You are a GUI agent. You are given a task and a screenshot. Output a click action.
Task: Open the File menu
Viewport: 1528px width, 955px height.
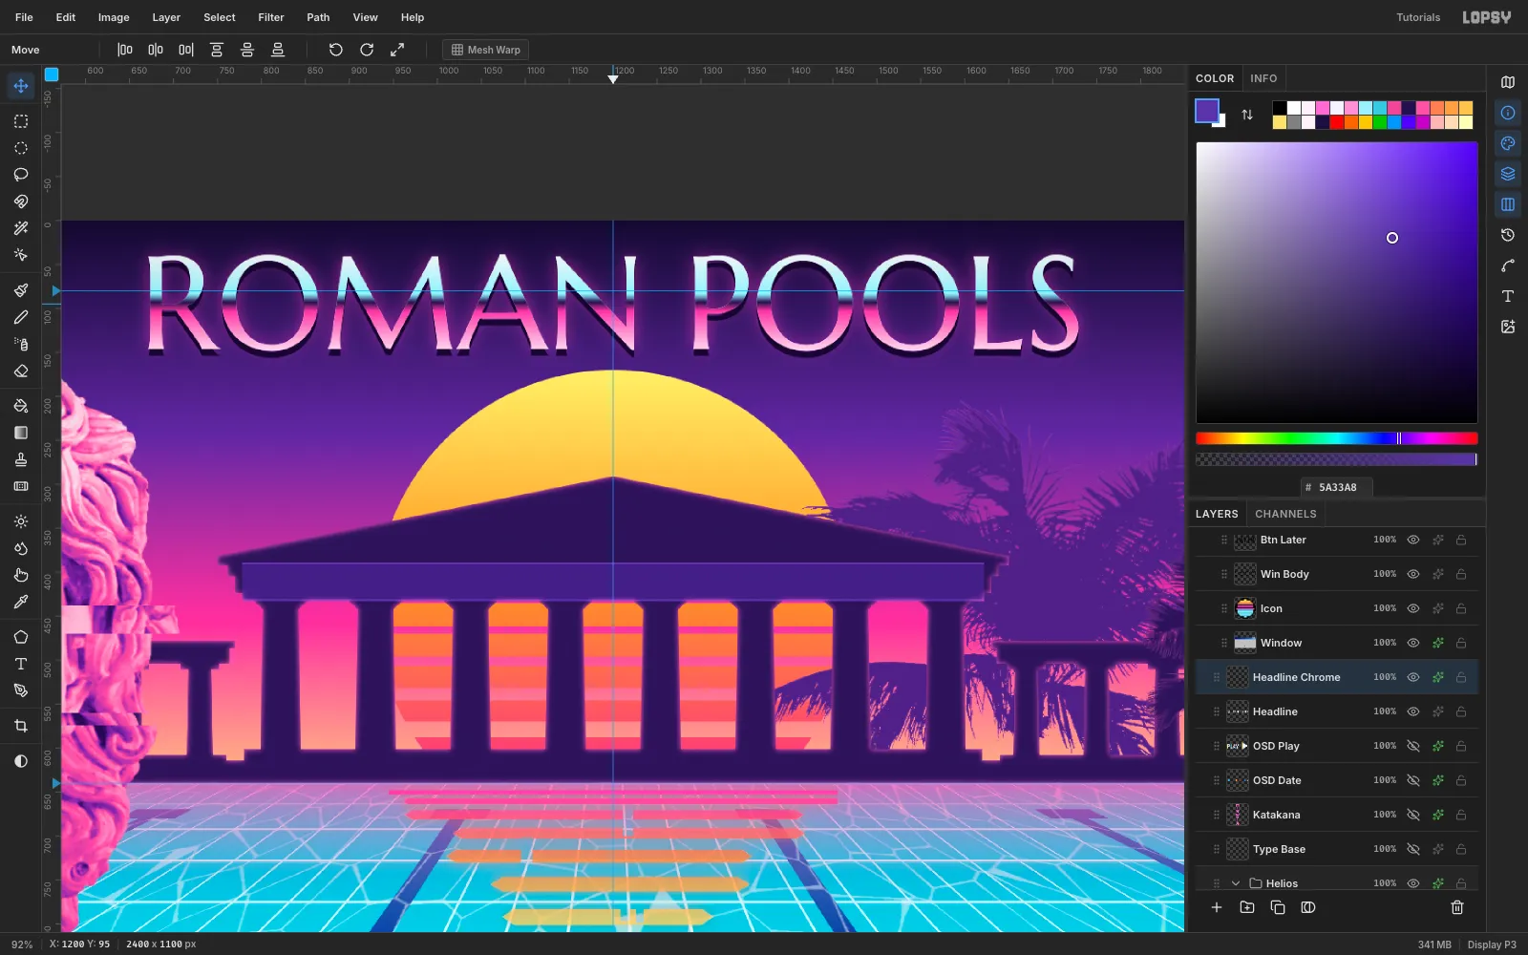click(24, 17)
